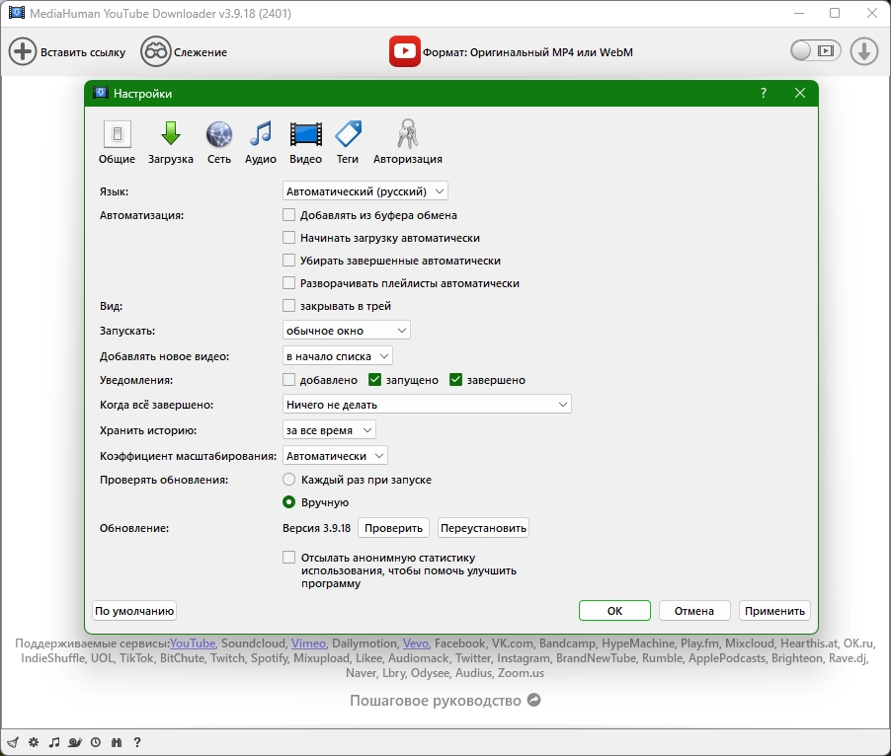The height and width of the screenshot is (756, 891).
Task: Click the arrow icon next to Пошаговое руководство
Action: click(533, 700)
